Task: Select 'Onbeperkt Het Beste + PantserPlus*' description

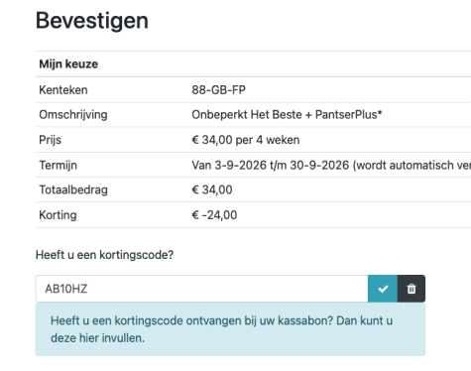Action: [x=287, y=115]
